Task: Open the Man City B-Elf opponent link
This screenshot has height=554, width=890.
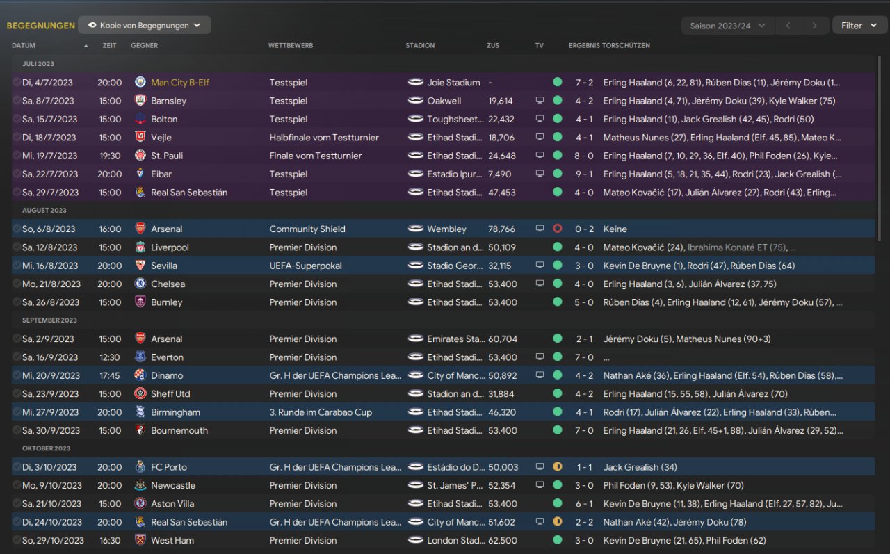Action: coord(180,83)
